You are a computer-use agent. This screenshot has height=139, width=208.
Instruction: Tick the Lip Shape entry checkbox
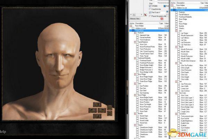pyautogui.click(x=179, y=33)
